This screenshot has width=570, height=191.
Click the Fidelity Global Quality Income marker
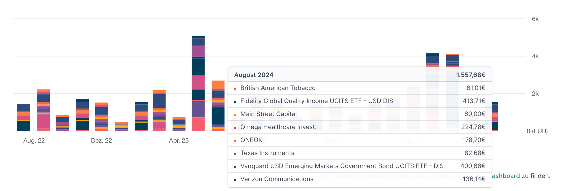[235, 102]
